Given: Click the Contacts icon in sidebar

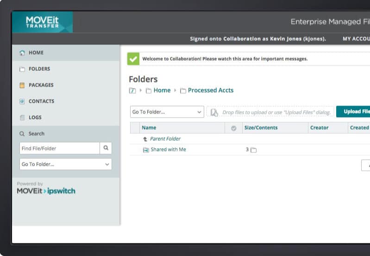Looking at the screenshot, I should pos(22,101).
